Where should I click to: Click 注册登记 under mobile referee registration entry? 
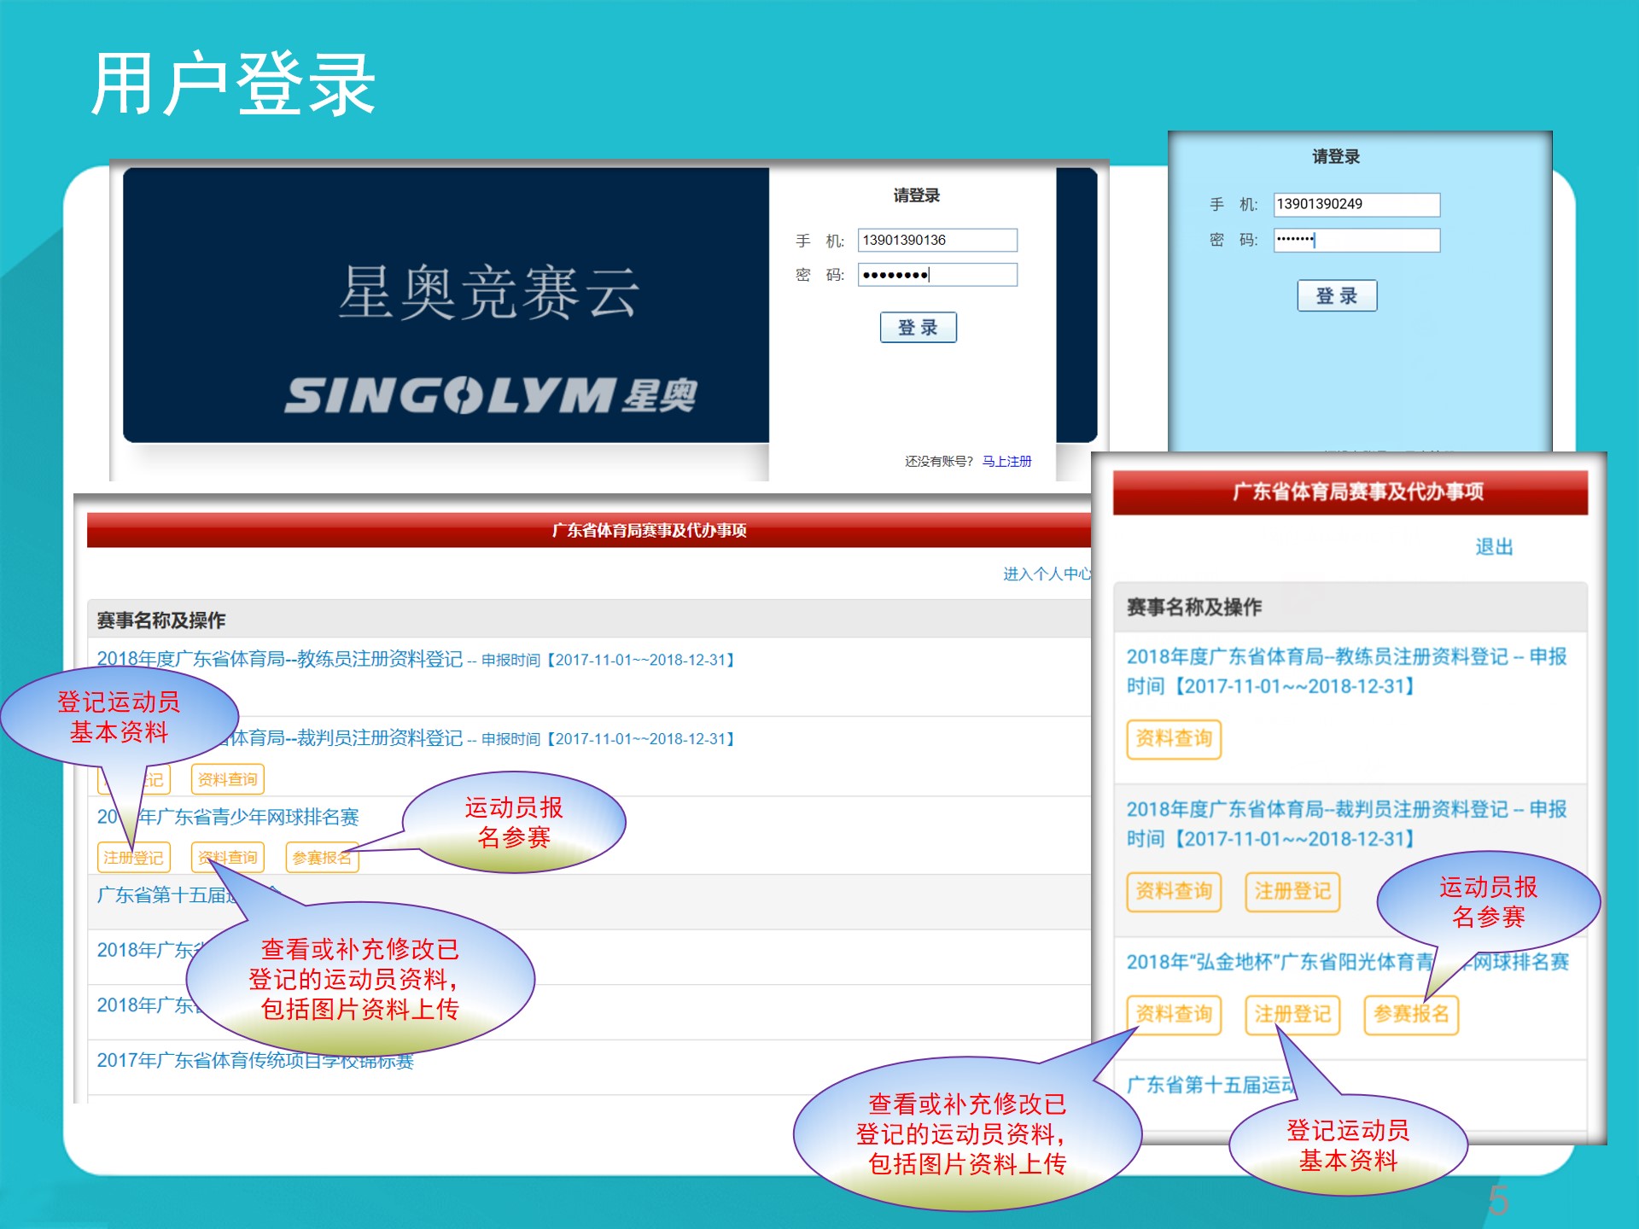[1292, 892]
